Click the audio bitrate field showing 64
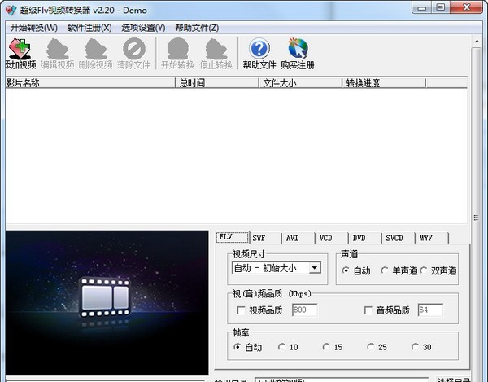The height and width of the screenshot is (382, 488). point(430,310)
